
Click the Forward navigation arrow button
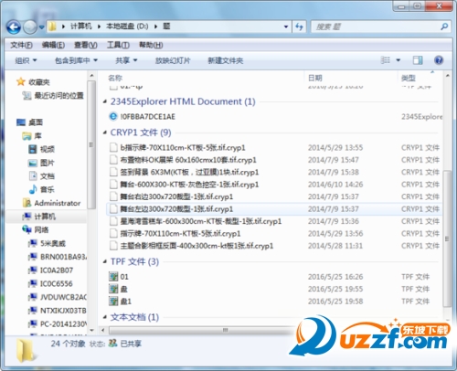pos(30,27)
